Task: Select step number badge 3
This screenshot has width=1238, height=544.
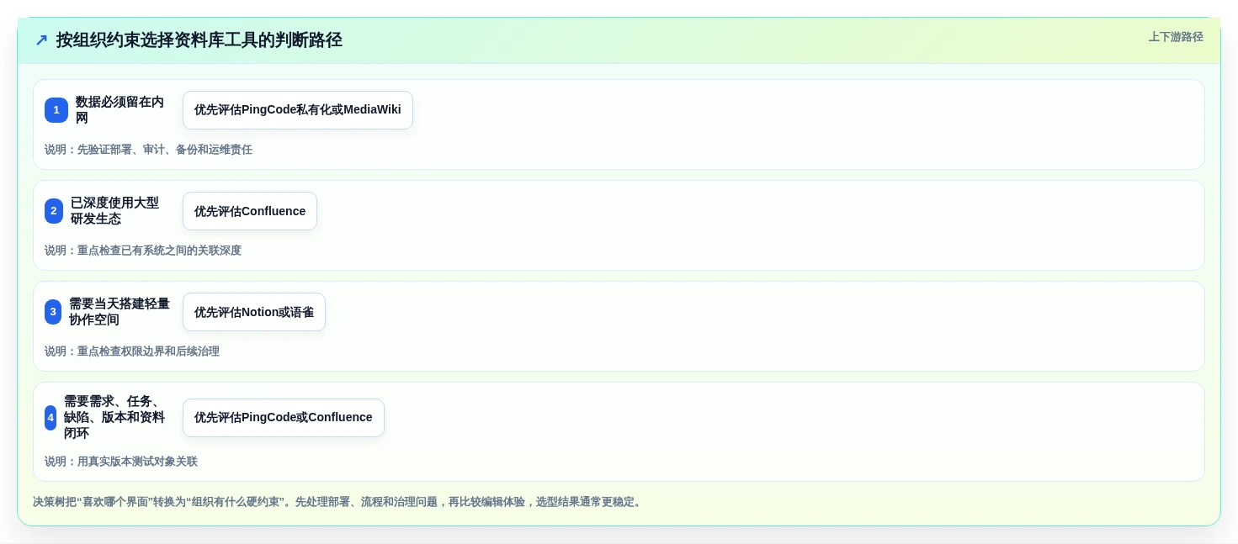Action: coord(53,312)
